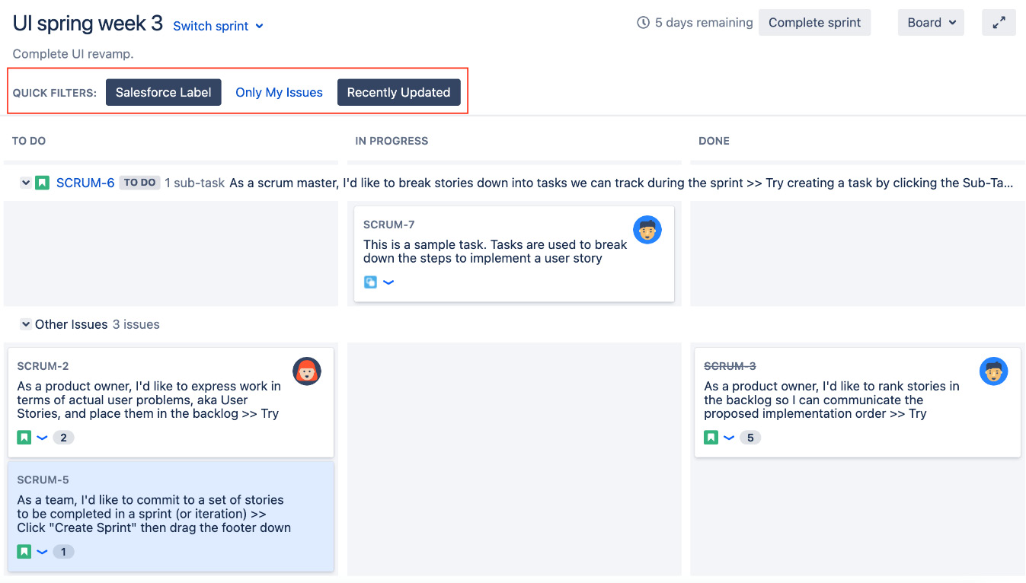Select the SCRUM-5 issue card

[x=171, y=515]
